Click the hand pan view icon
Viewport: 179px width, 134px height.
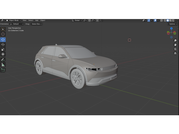(x=175, y=45)
